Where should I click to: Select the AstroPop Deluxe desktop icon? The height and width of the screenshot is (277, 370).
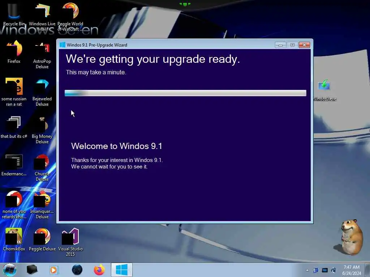[42, 55]
